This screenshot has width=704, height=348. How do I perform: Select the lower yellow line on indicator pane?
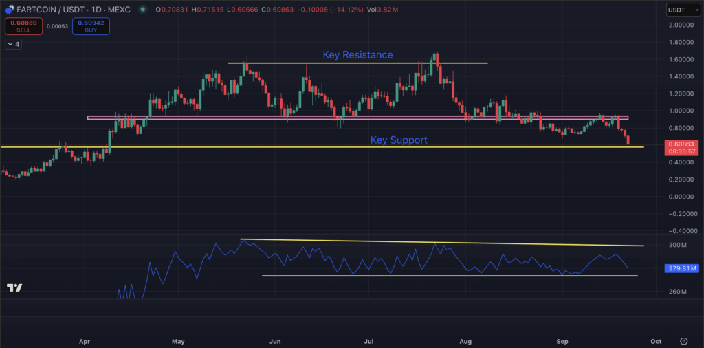[450, 276]
